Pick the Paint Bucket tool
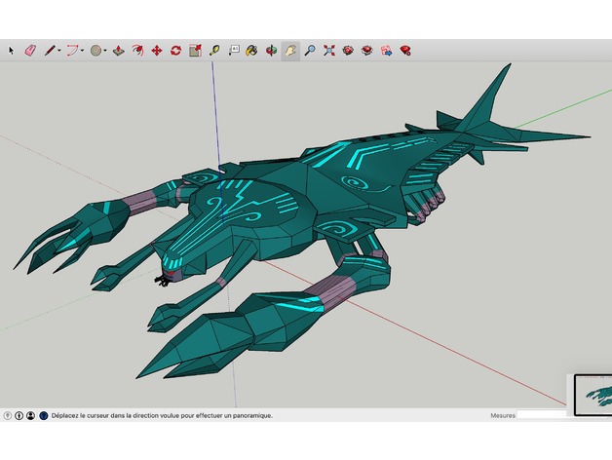This screenshot has width=612, height=460. tap(251, 50)
